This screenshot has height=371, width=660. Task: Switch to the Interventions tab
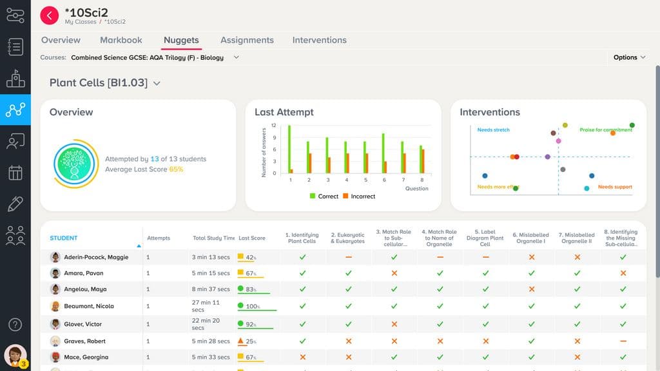pos(319,40)
